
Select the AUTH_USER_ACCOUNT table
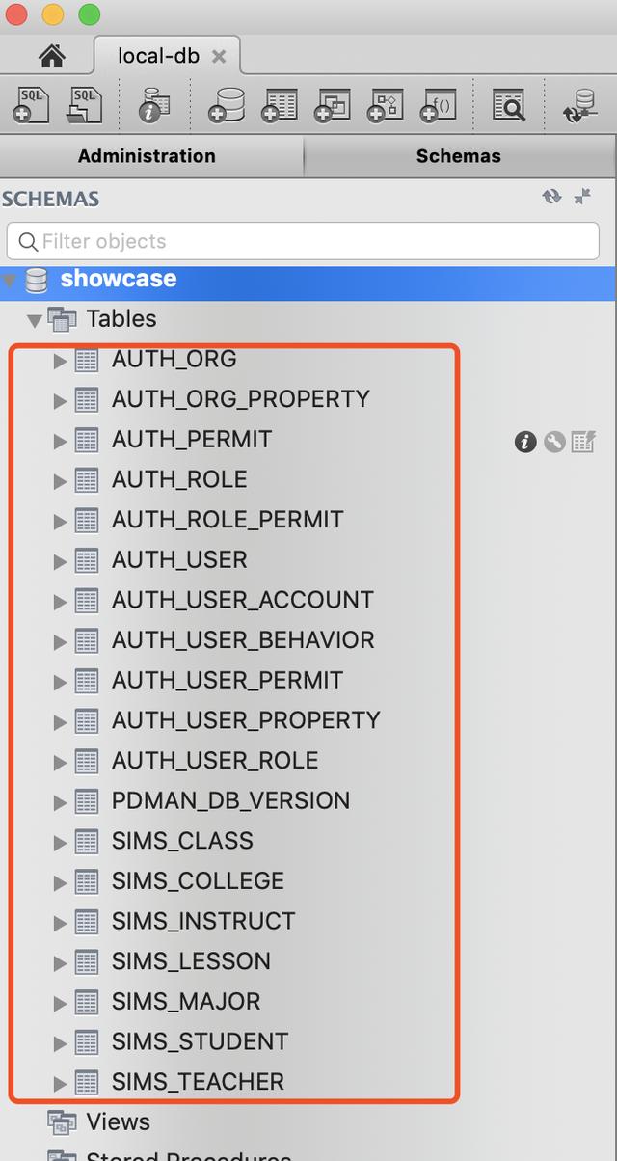(x=242, y=600)
